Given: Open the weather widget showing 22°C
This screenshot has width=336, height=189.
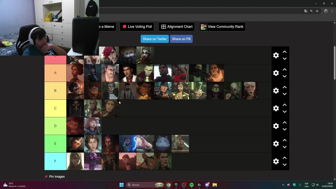Looking at the screenshot, I should pos(15,185).
